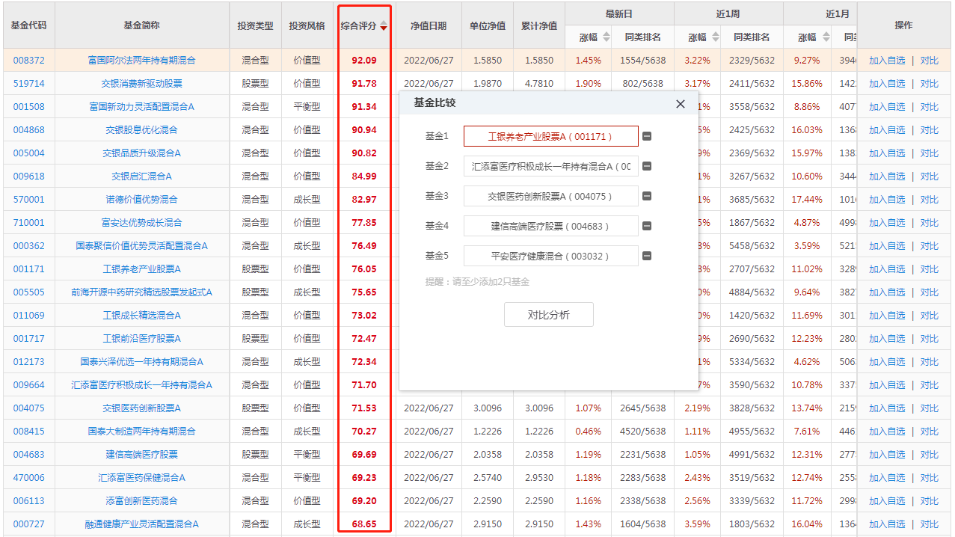Compare 工银前沿医疗股票A via 对比

(x=929, y=339)
